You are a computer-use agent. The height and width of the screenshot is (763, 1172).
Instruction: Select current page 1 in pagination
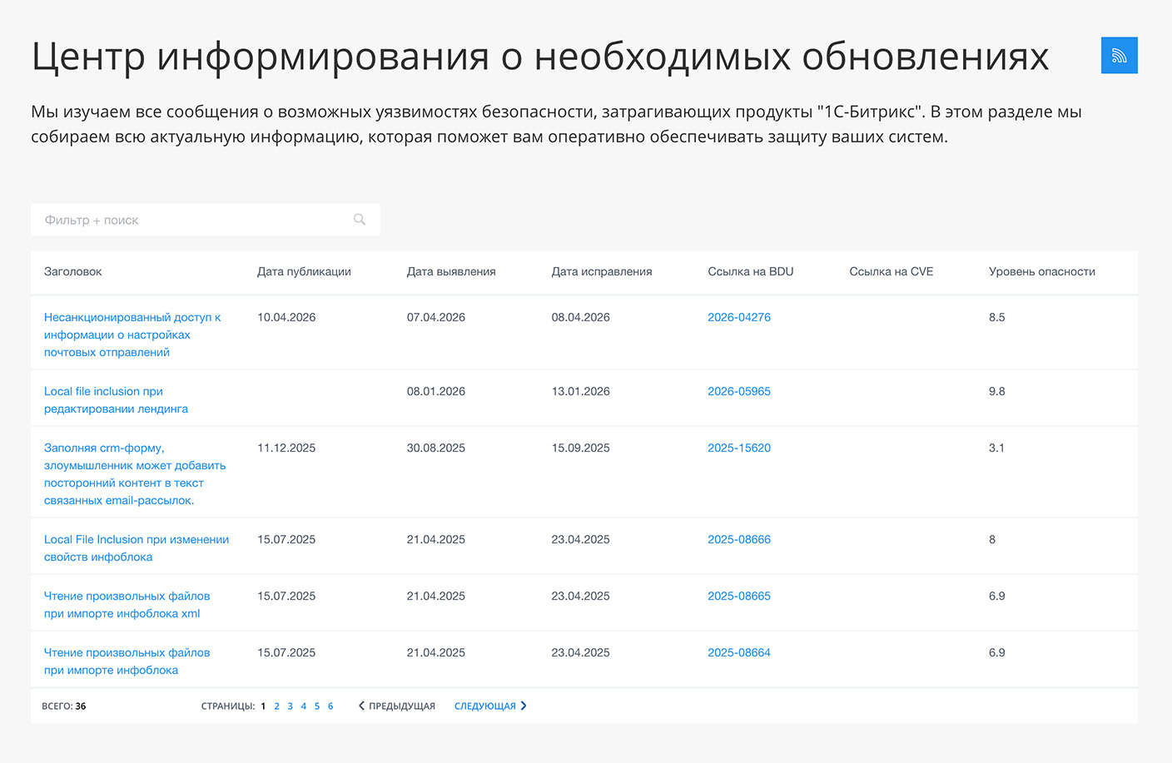tap(263, 706)
